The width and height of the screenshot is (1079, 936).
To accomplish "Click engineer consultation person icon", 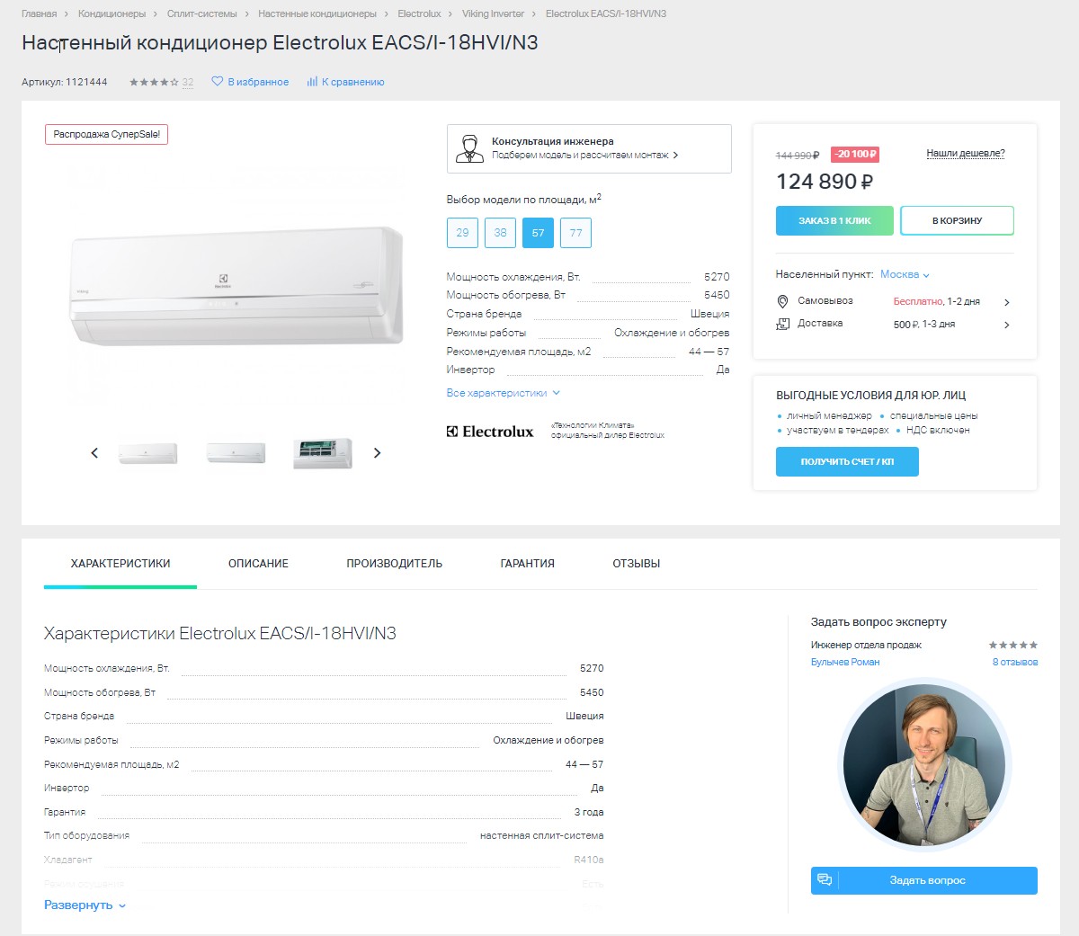I will [x=469, y=148].
